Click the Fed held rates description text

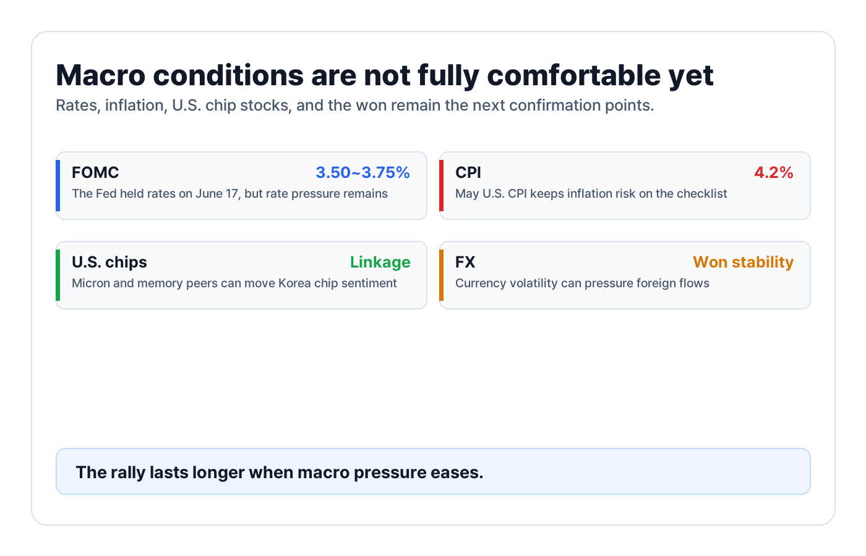[229, 193]
